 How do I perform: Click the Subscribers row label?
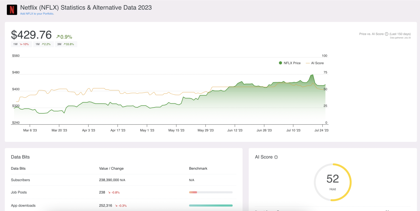point(21,180)
